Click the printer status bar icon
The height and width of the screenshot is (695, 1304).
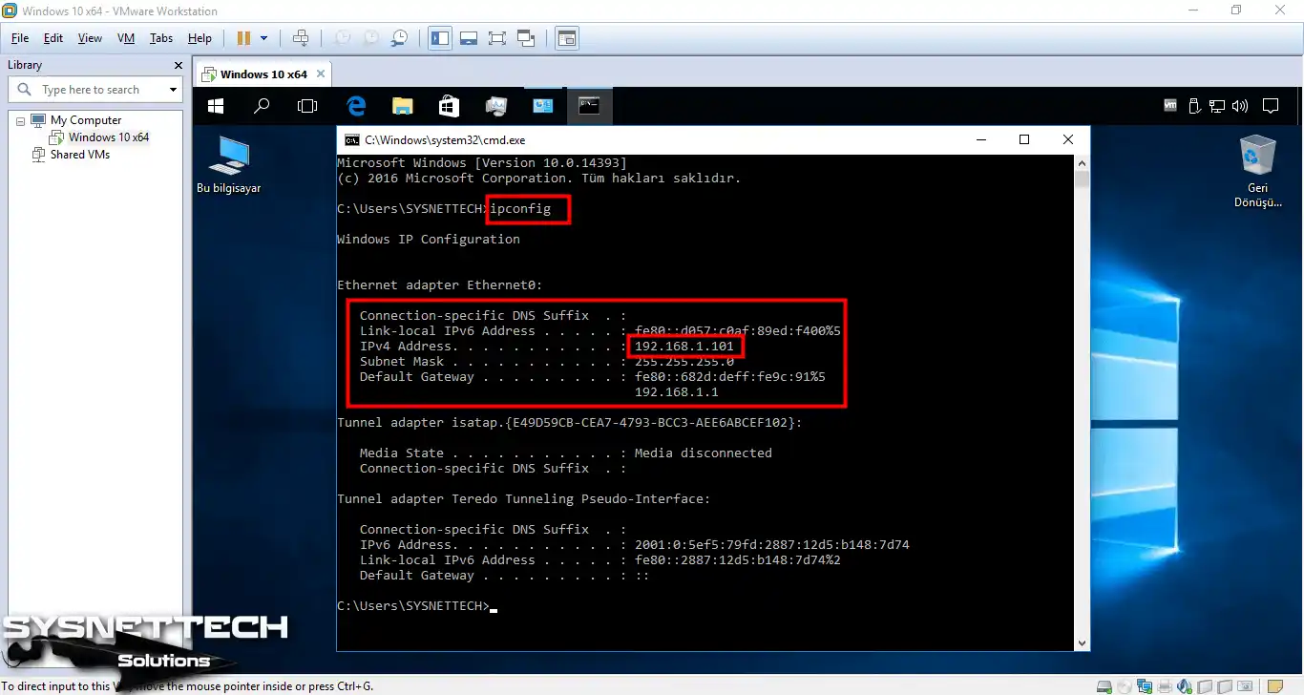[1165, 686]
